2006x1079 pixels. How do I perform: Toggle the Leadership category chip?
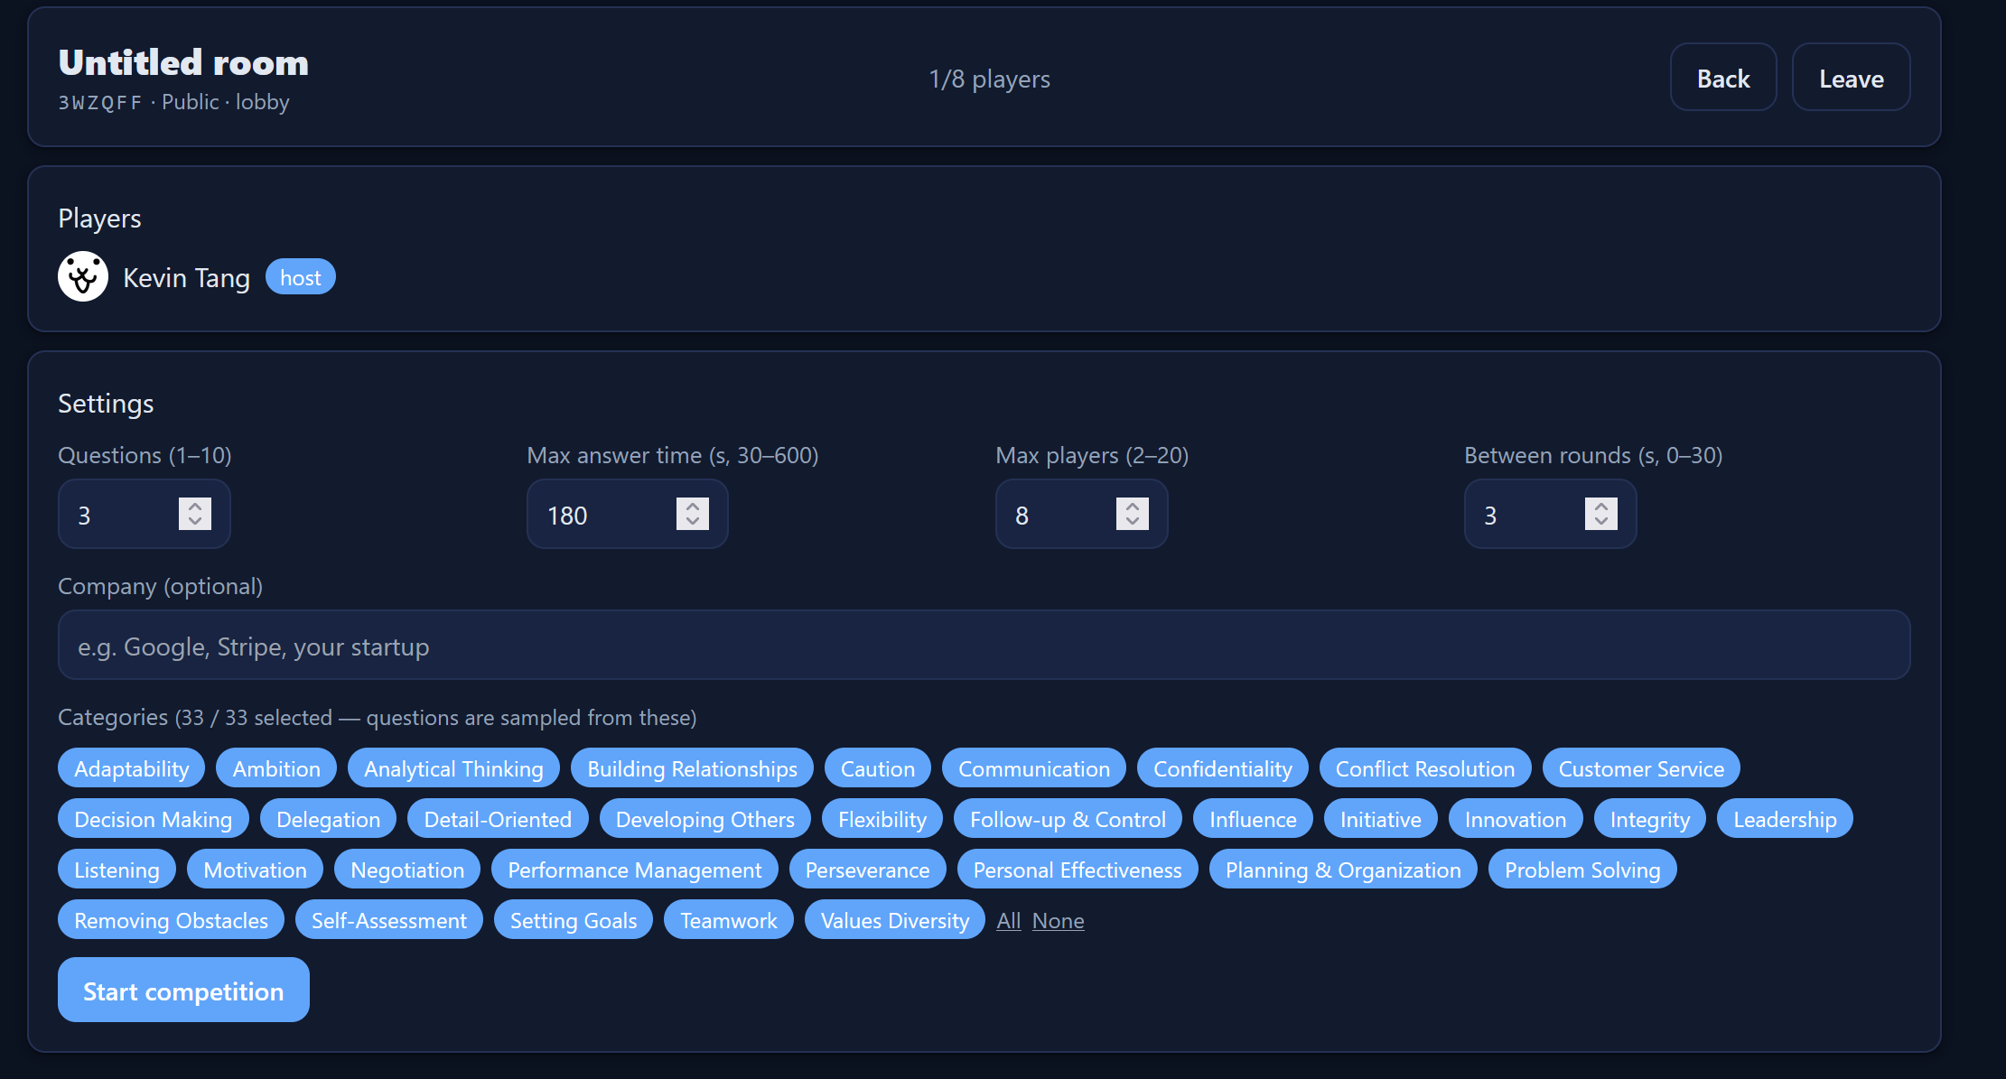[1784, 819]
